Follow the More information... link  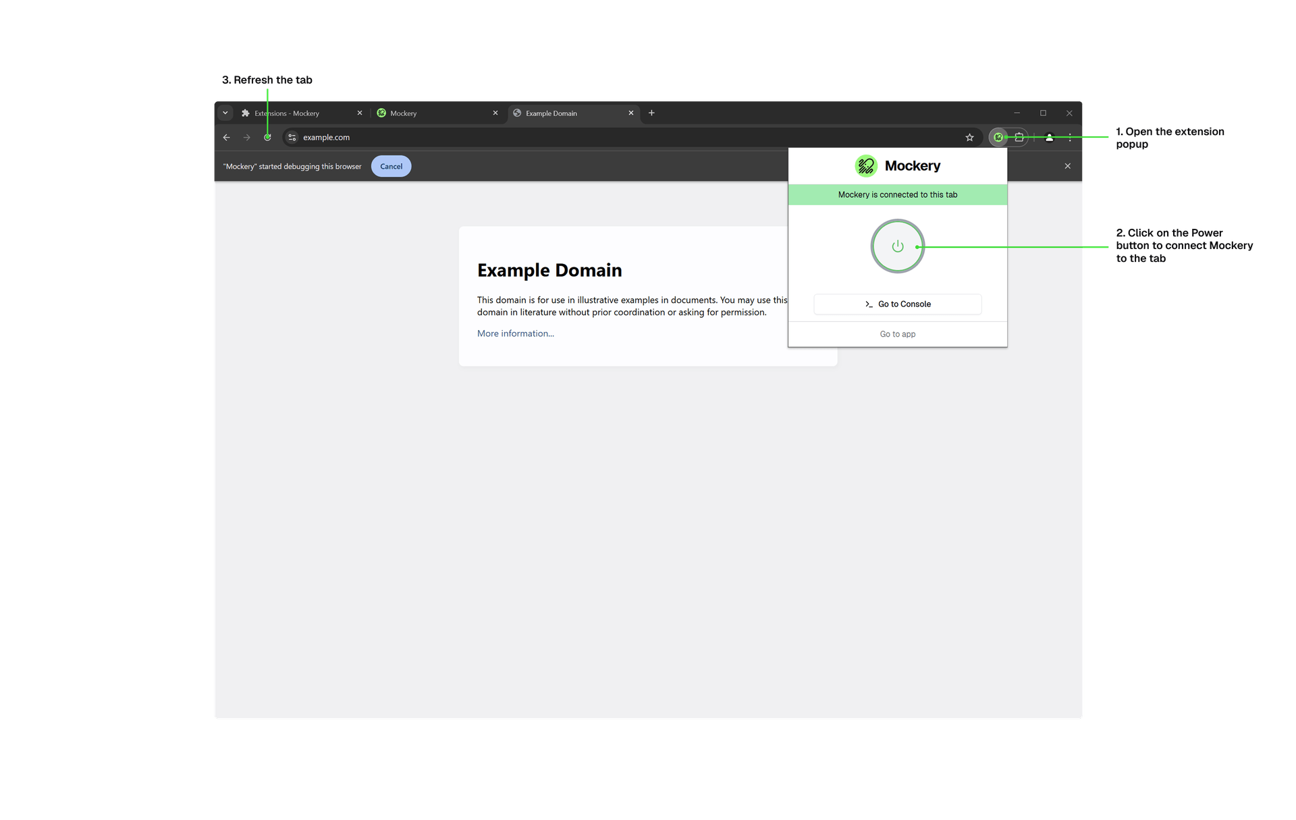click(516, 333)
